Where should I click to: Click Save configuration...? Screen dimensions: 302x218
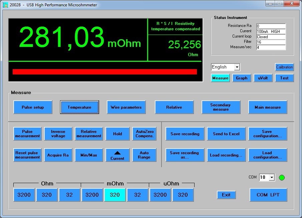[268, 134]
